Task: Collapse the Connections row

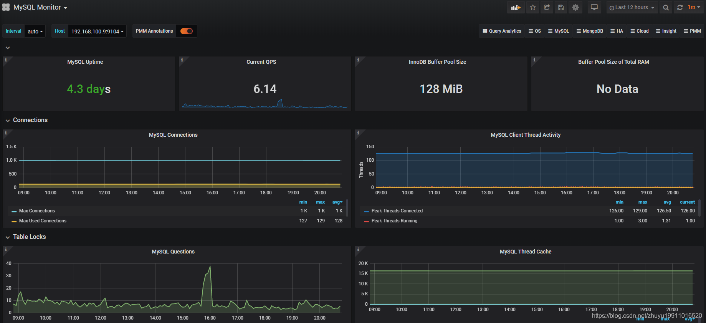Action: [x=8, y=121]
